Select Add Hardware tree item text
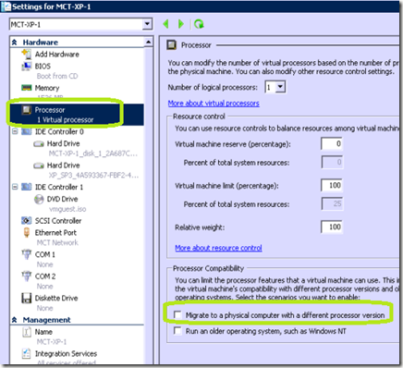Viewport: 403px width, 368px height. point(57,55)
